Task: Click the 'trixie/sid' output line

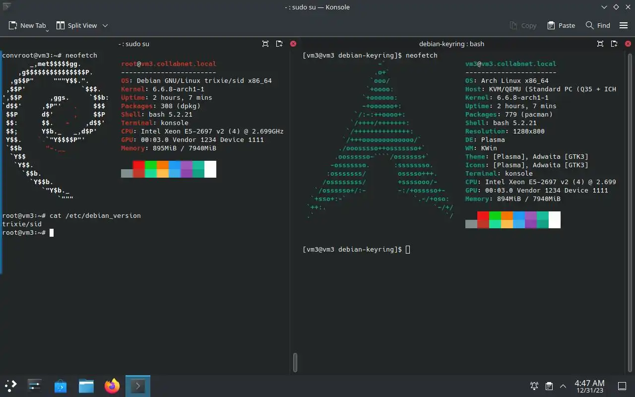Action: [x=22, y=224]
